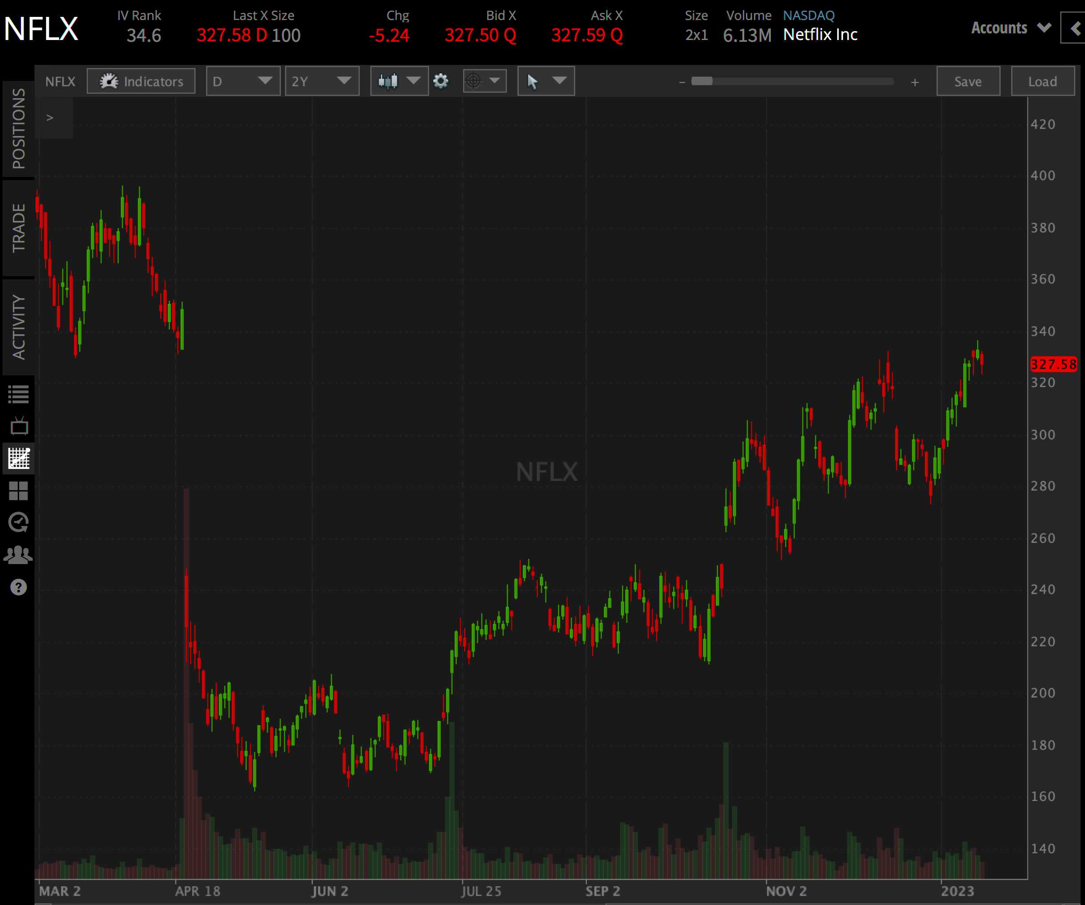The image size is (1085, 905).
Task: Open the chart settings gear icon
Action: (x=440, y=81)
